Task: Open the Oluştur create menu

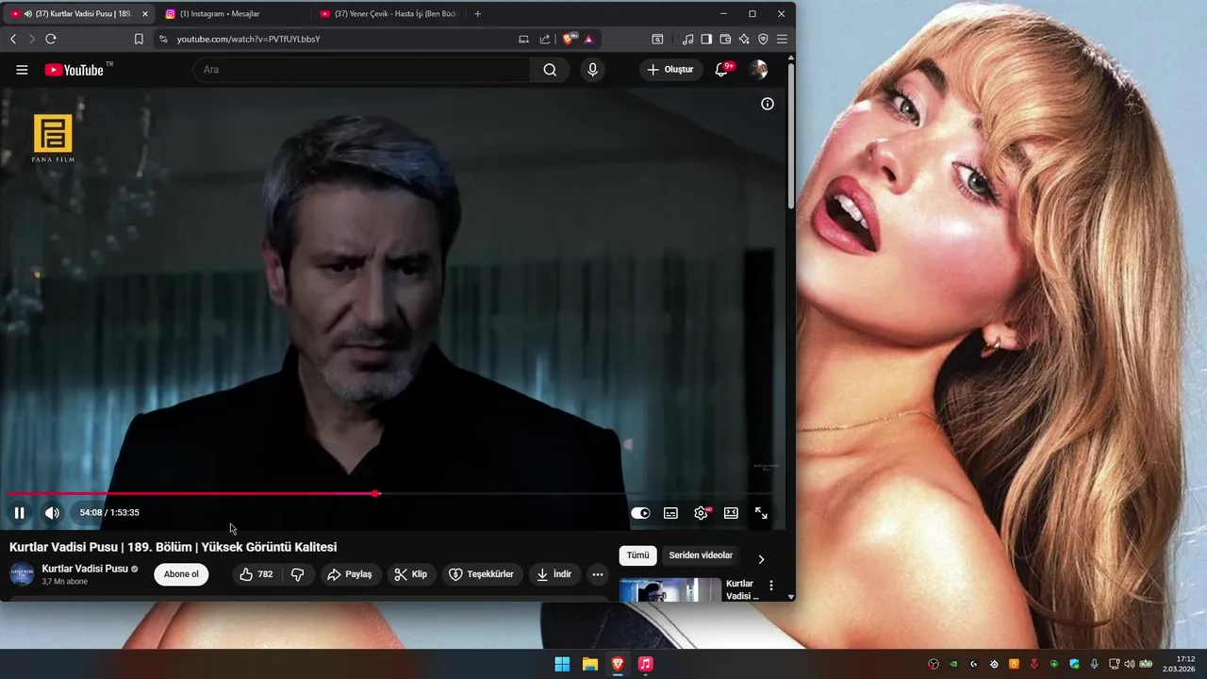Action: 670,70
